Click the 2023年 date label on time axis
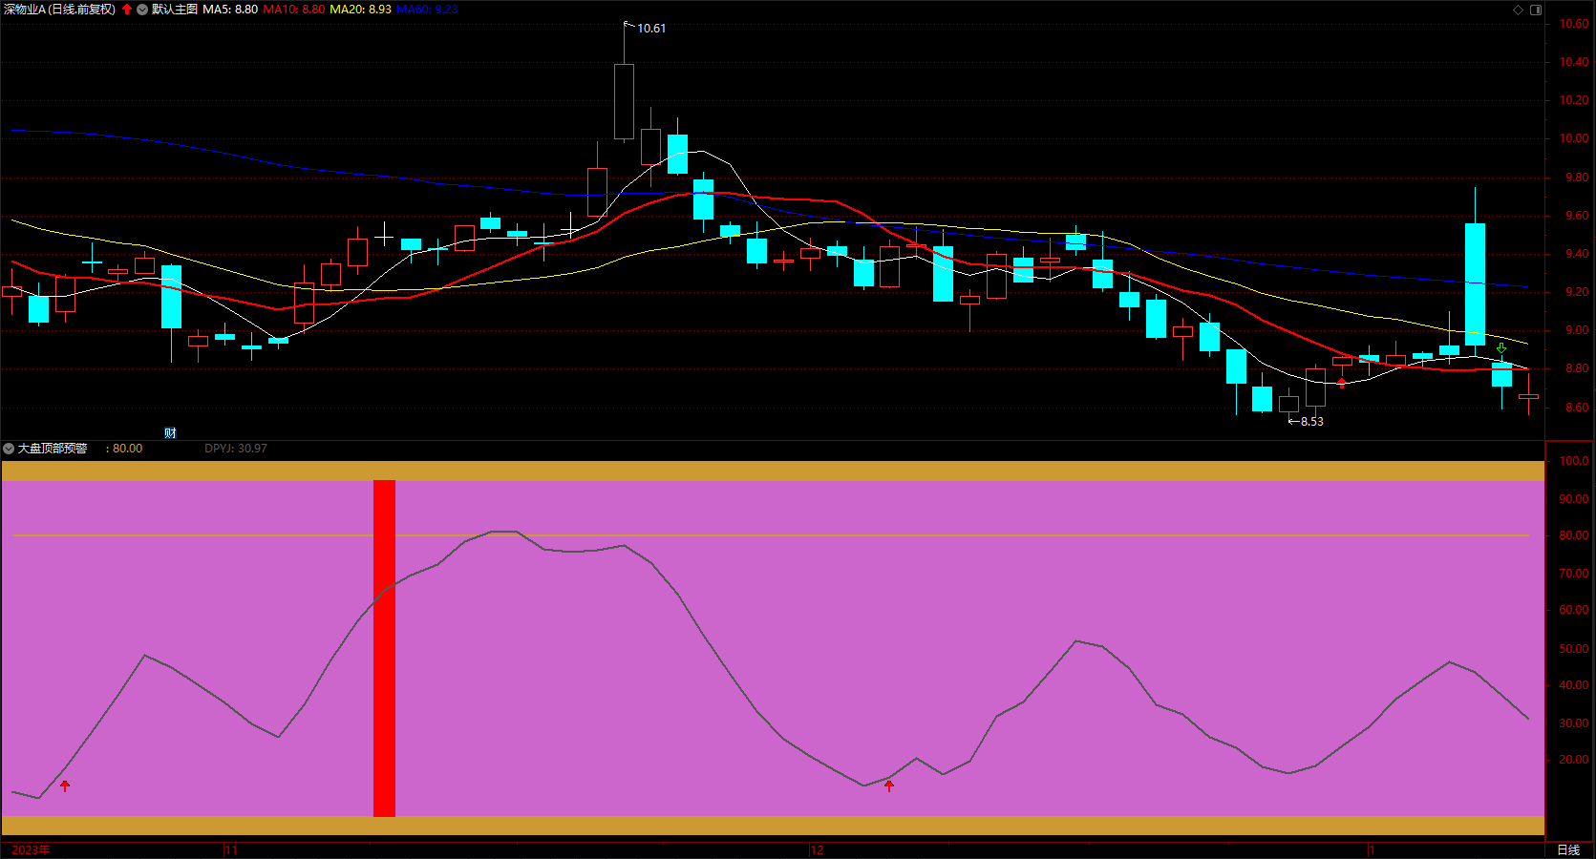This screenshot has width=1596, height=859. [31, 849]
